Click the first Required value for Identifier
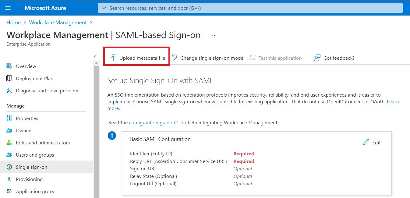410x198 pixels. point(244,154)
